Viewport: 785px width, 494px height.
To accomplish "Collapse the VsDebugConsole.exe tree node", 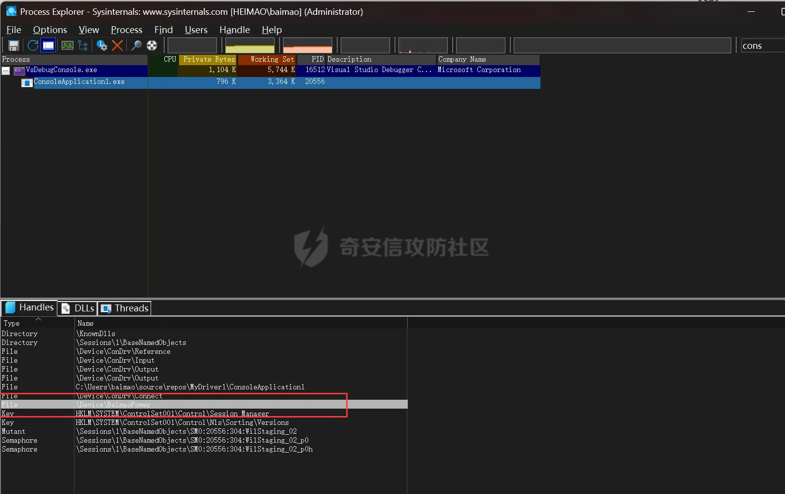I will tap(6, 71).
